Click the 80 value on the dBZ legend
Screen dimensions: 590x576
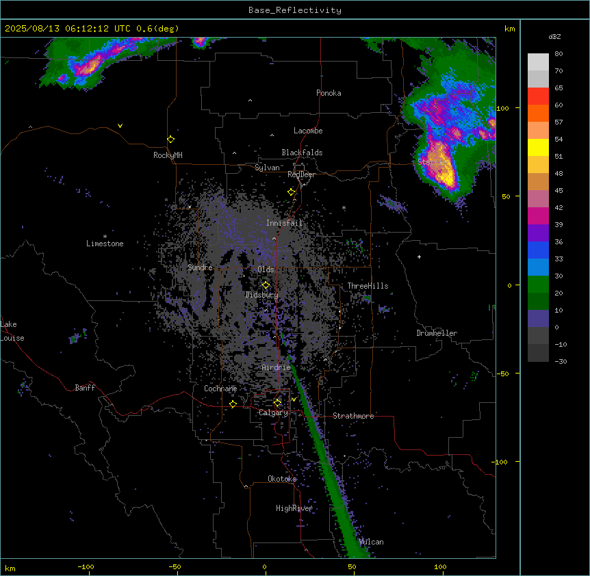[x=559, y=54]
